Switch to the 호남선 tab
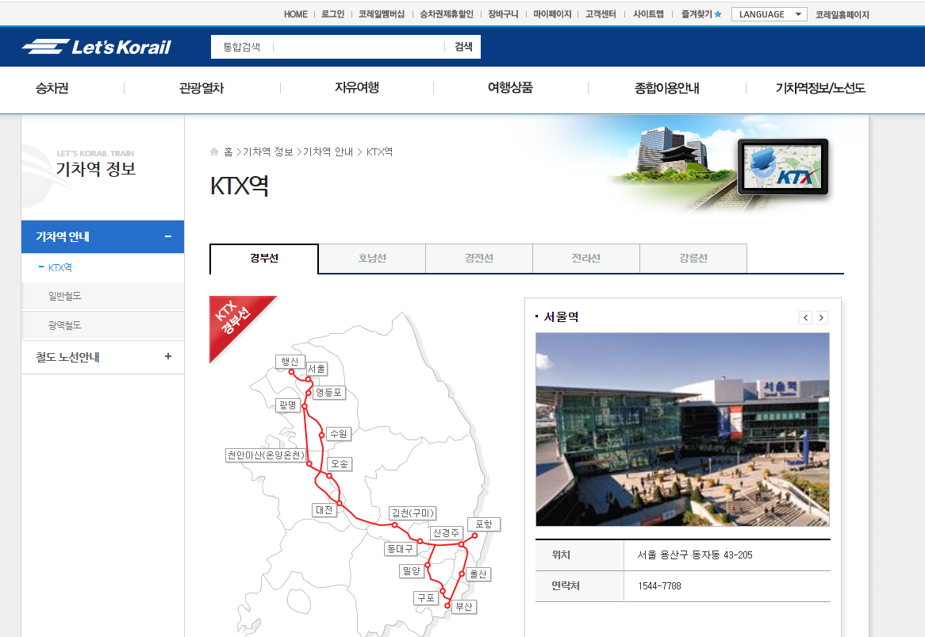Image resolution: width=925 pixels, height=637 pixels. tap(372, 259)
